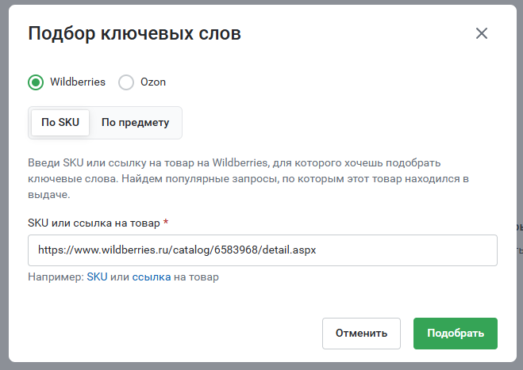Focus the SKU или ссылка на товар field
523x370 pixels.
(263, 250)
